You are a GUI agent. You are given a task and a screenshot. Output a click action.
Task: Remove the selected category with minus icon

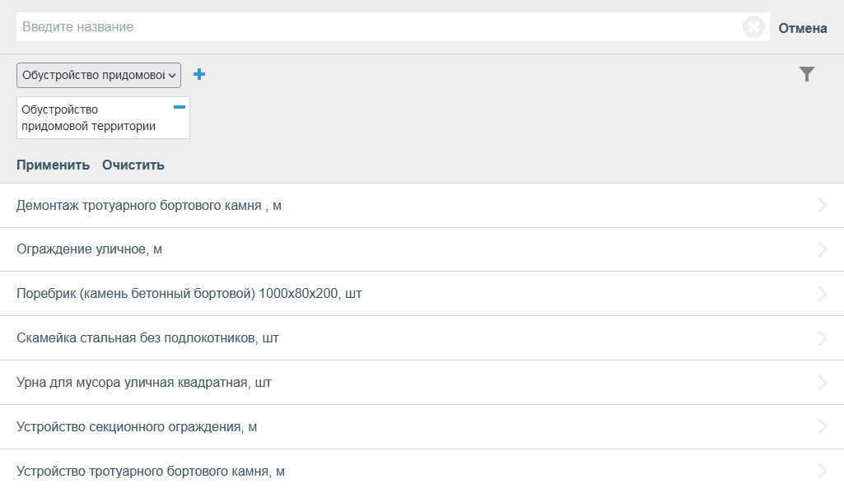pyautogui.click(x=180, y=107)
